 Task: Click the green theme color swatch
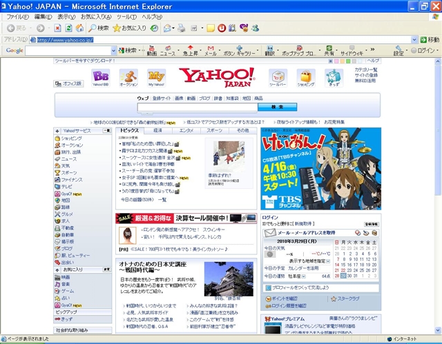pyautogui.click(x=348, y=61)
